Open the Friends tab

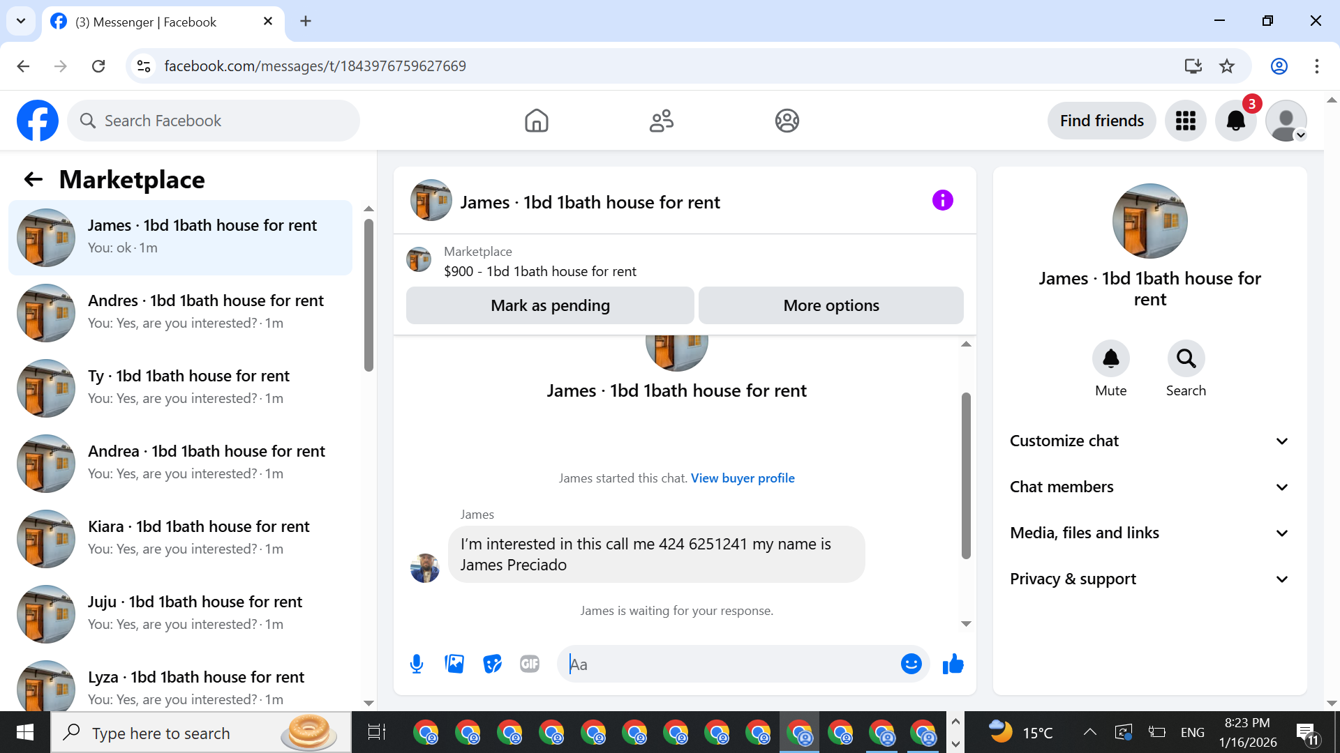(661, 121)
